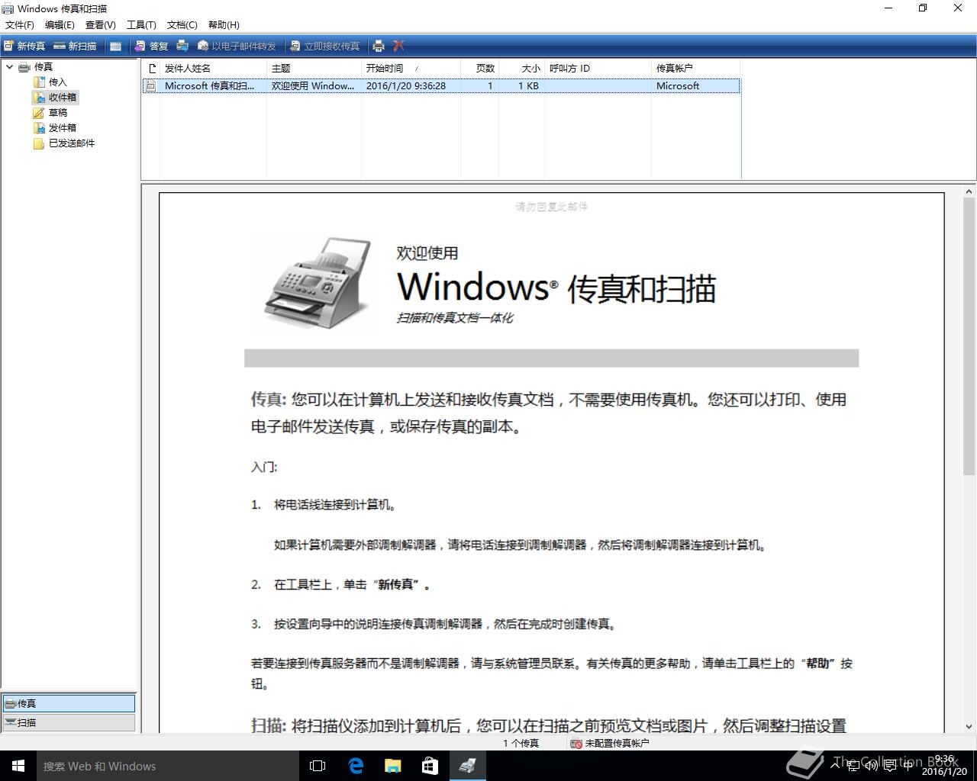The image size is (977, 781).
Task: Click the 搜索 Web 和 Windows search box
Action: (x=168, y=766)
